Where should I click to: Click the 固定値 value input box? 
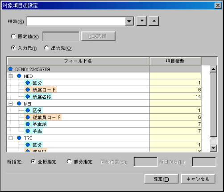point(61,36)
